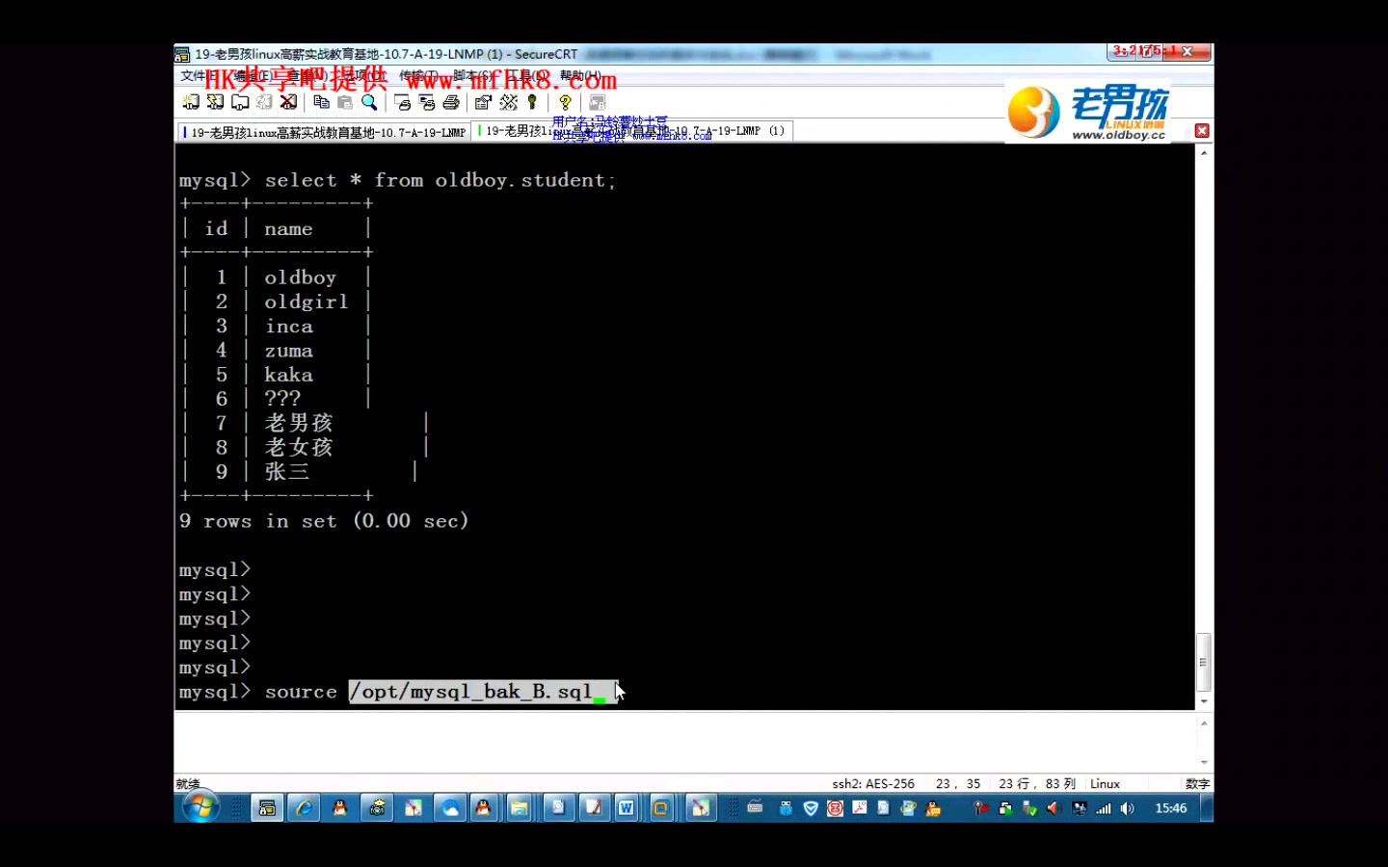Viewport: 1388px width, 867px height.
Task: Click the terminal scrollbar thumb
Action: [1204, 662]
